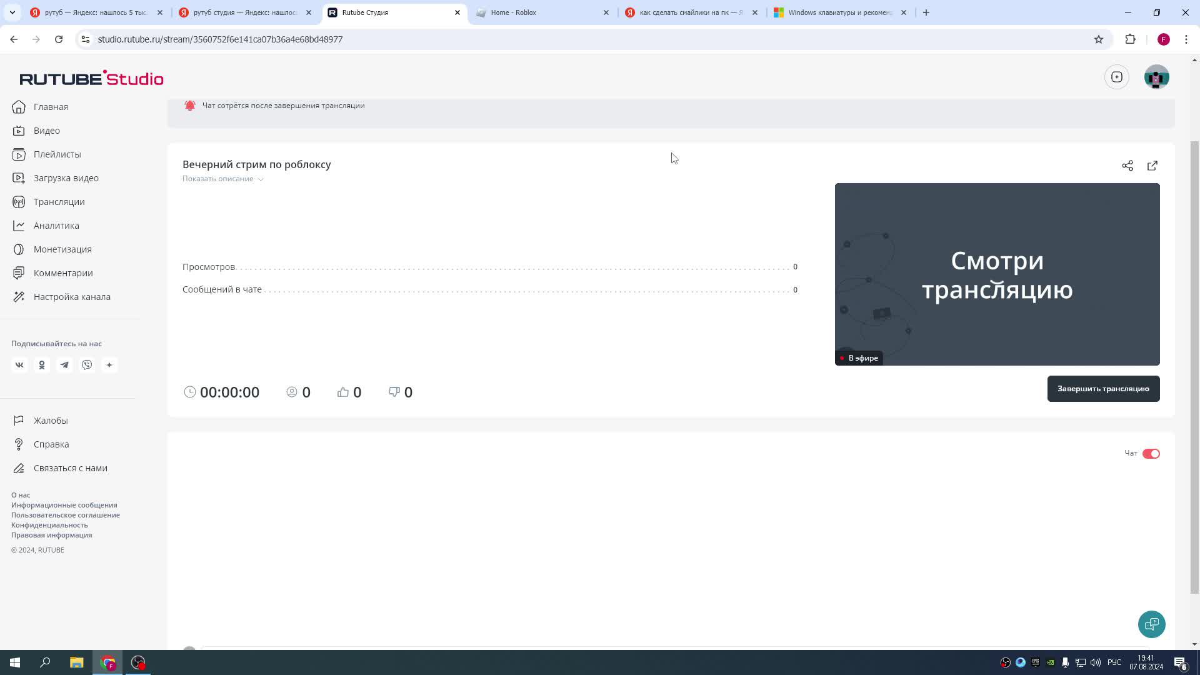The image size is (1200, 675).
Task: Open the floating chat widget button bottom right
Action: (x=1152, y=624)
